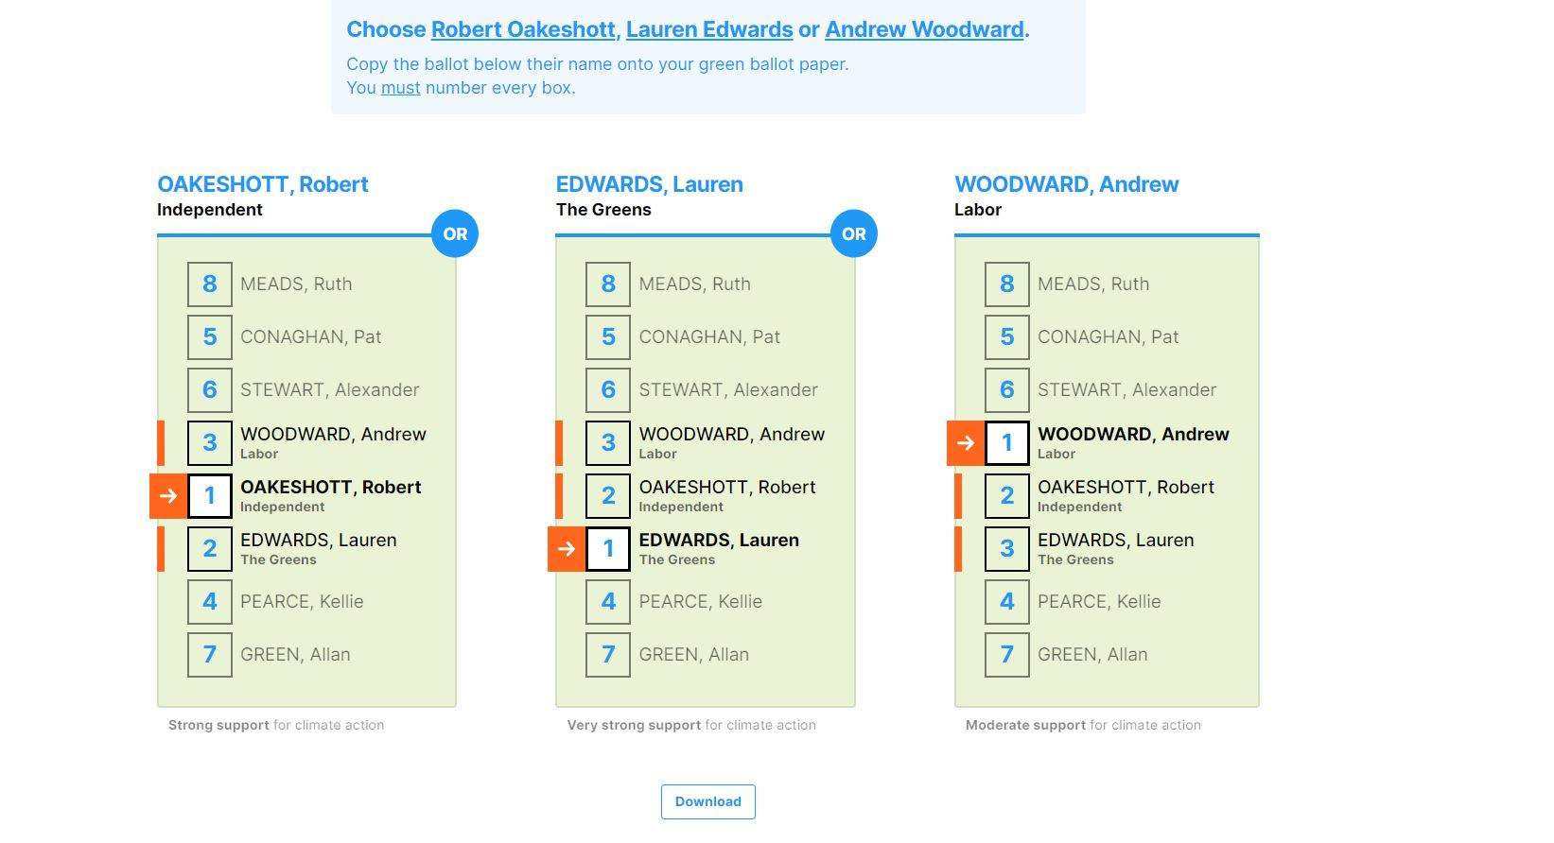Screen dimensions: 1554x843
Task: Click the OR badge after Oakeshott ballot
Action: pyautogui.click(x=455, y=233)
